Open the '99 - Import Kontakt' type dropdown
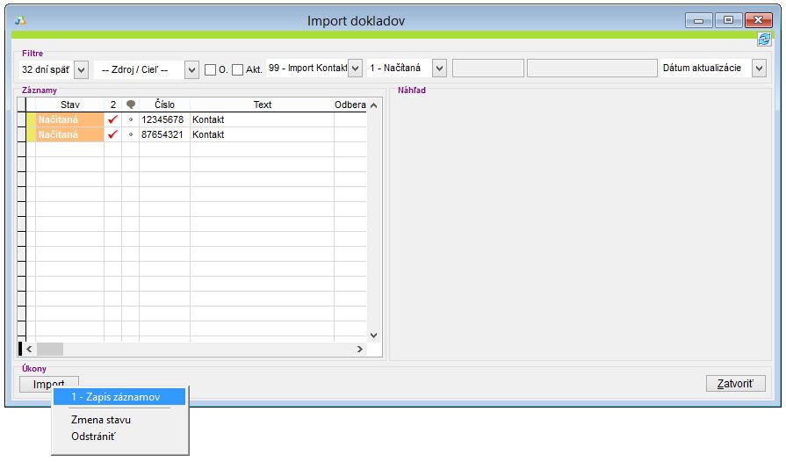 pos(355,69)
